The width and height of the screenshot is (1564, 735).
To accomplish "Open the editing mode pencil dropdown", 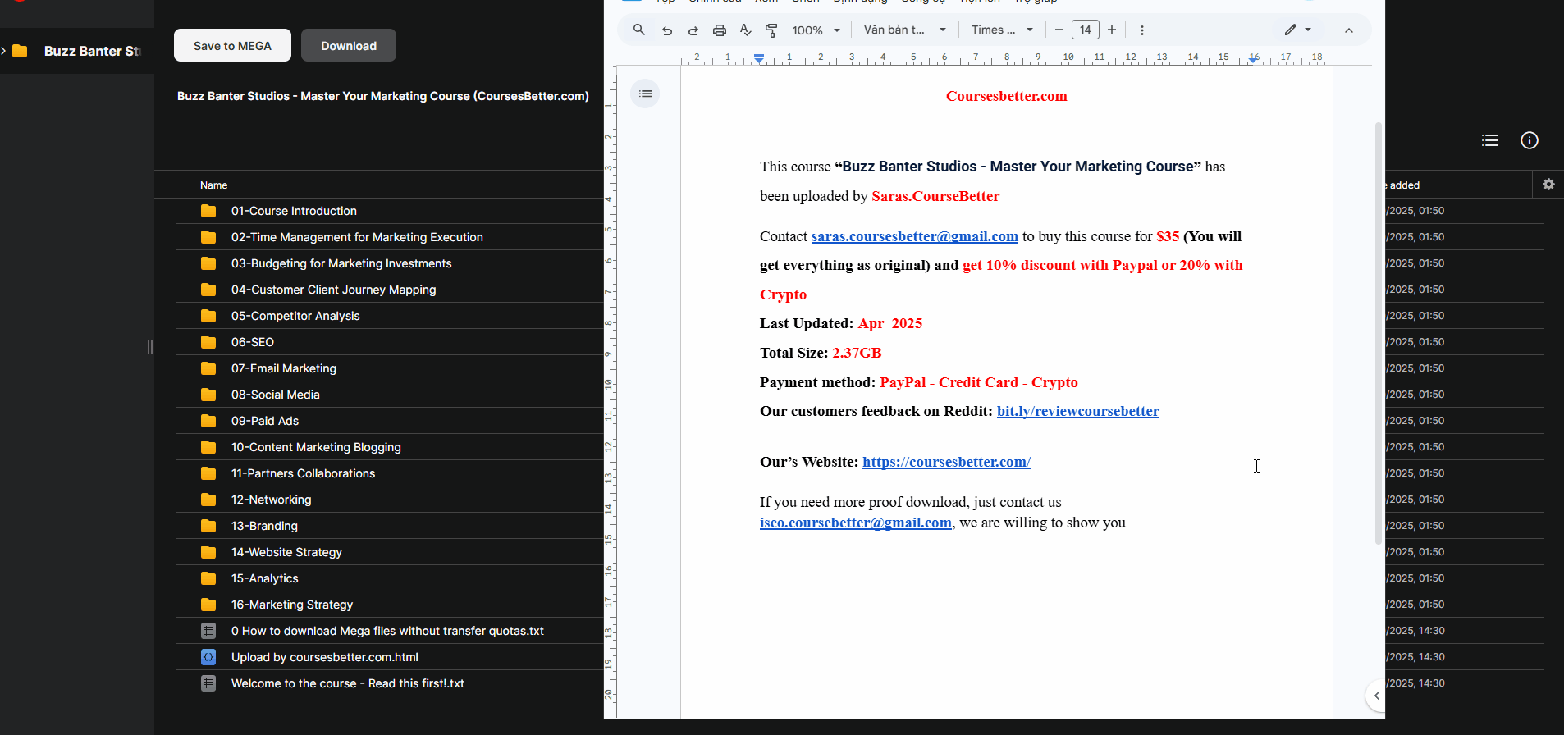I will click(x=1297, y=30).
